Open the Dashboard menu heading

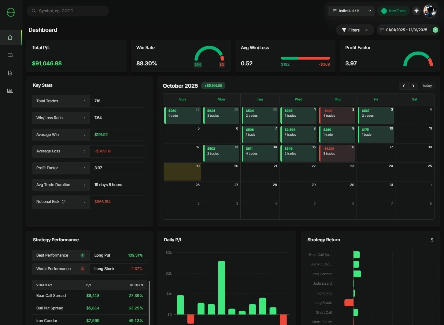click(x=43, y=30)
